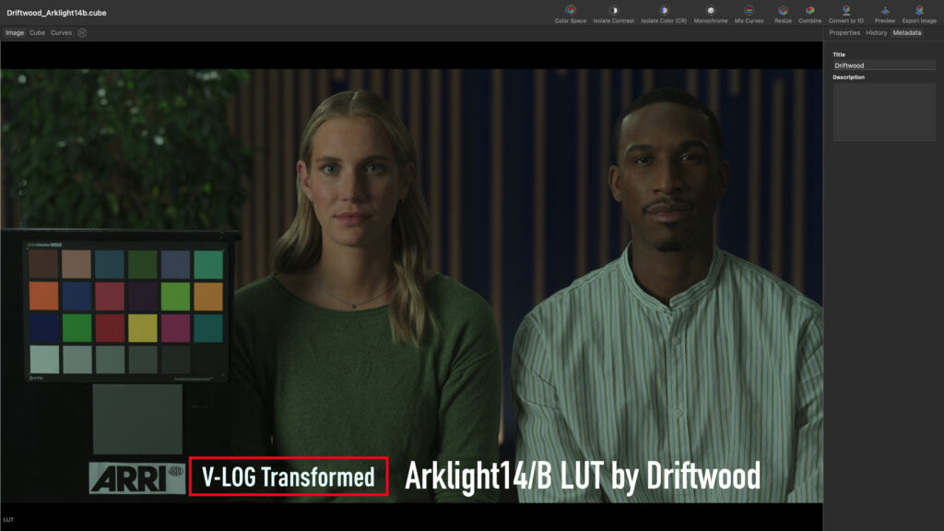
Task: Click the circular play icon beside Curves
Action: coord(82,33)
